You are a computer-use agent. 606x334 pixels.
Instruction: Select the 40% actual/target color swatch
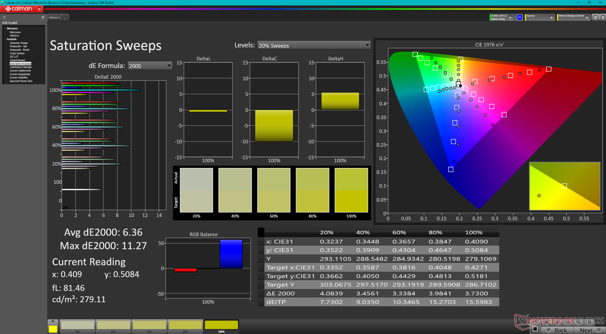click(235, 190)
